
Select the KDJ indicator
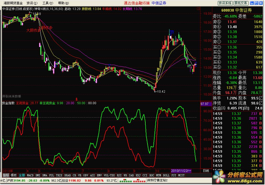pos(138,175)
